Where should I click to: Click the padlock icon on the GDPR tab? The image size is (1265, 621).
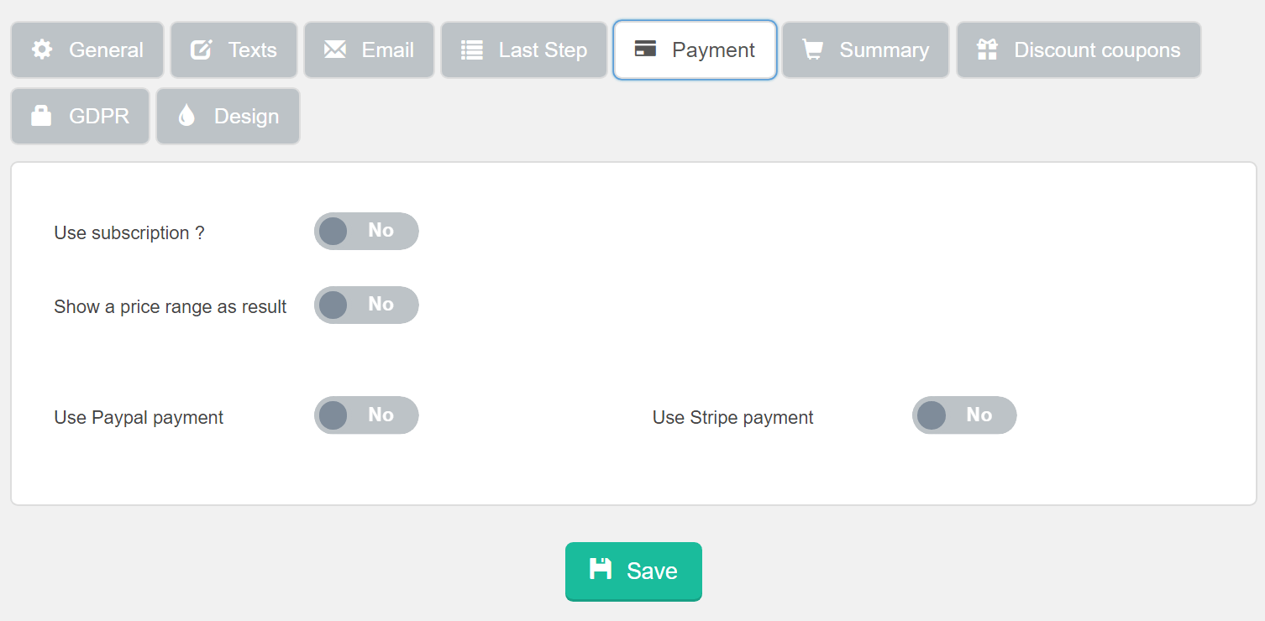click(40, 116)
